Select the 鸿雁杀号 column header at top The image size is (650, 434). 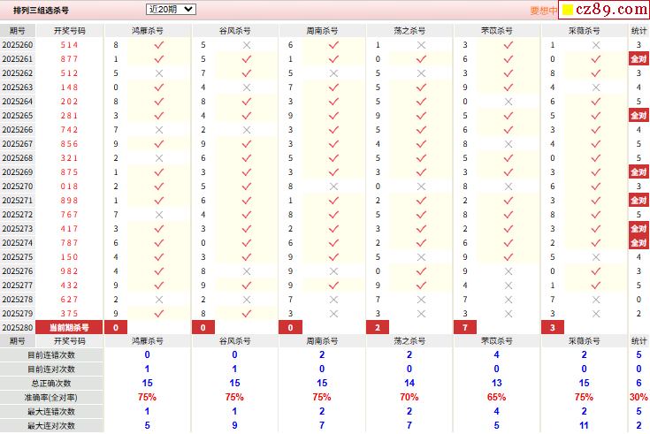pyautogui.click(x=147, y=30)
